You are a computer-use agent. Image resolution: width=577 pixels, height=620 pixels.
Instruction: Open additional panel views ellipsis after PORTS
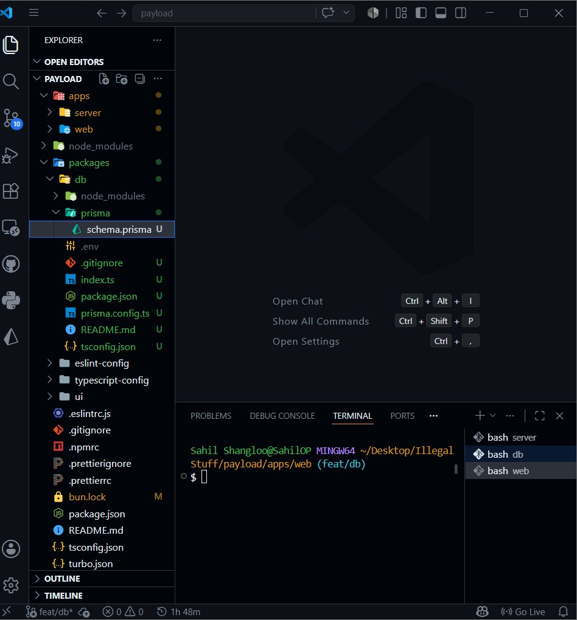pos(433,416)
